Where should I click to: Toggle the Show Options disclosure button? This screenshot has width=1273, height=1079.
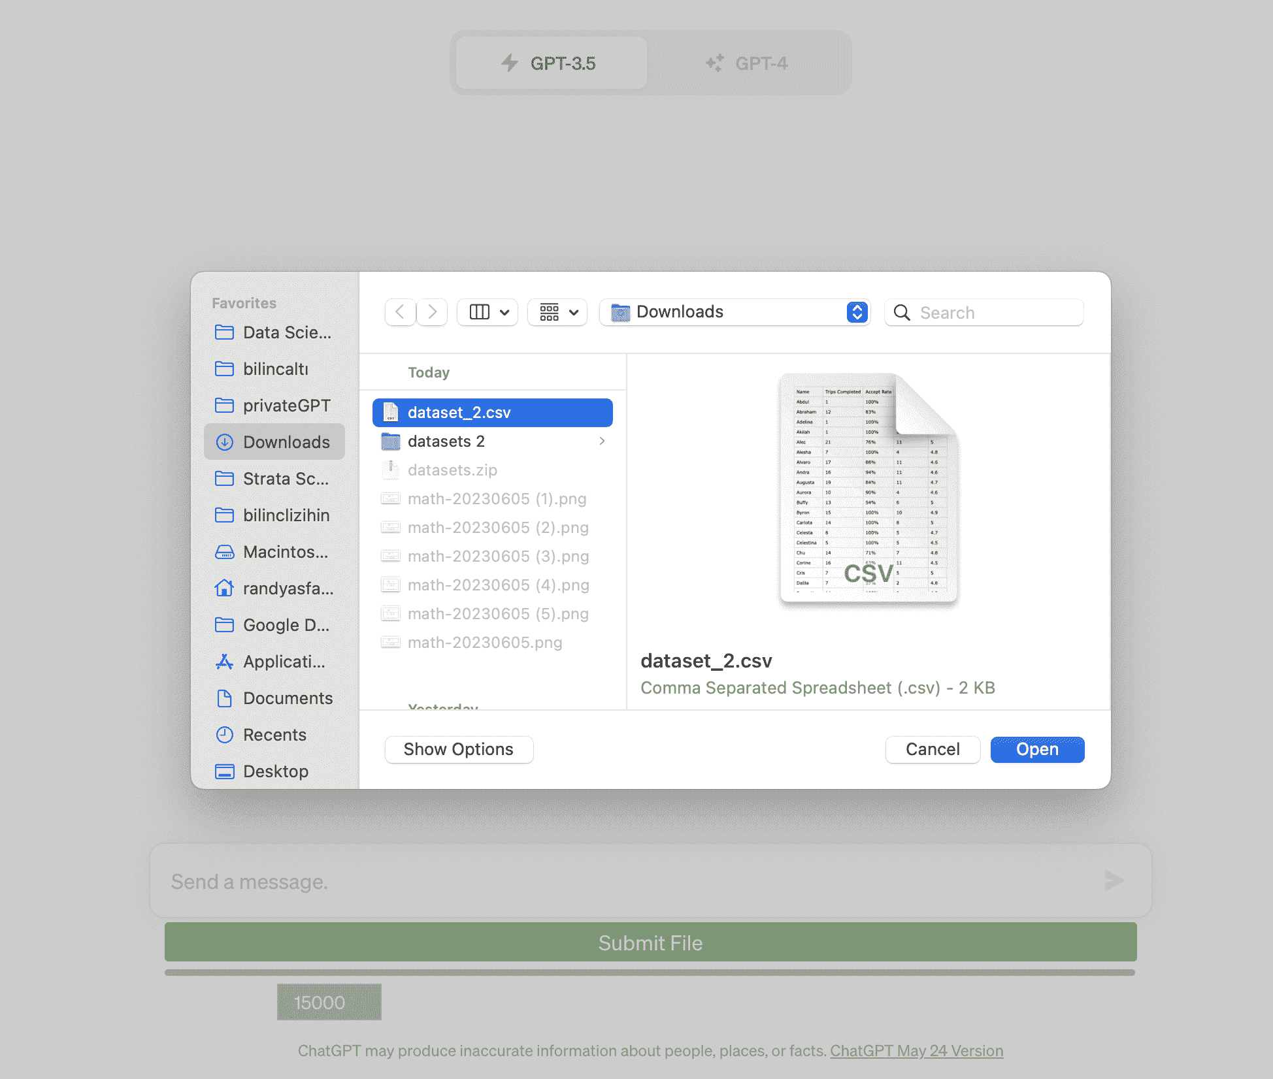pos(458,749)
